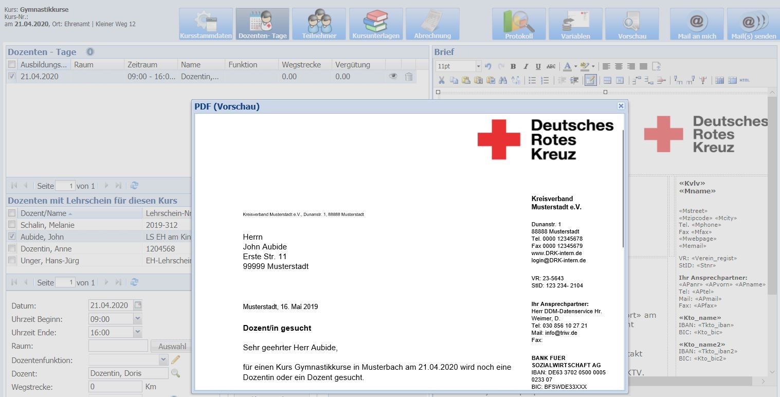Open the Dozentenfunktion dropdown
Screen dimensions: 780x397
[164, 360]
